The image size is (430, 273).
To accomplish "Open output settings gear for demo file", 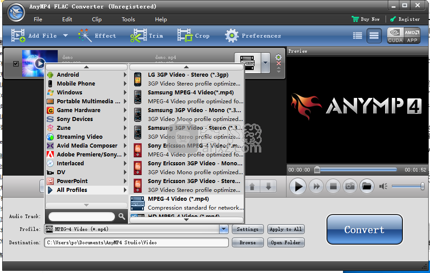I will [279, 57].
